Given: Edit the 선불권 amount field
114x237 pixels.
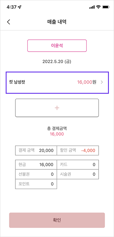Looking at the screenshot, I should tap(36, 174).
